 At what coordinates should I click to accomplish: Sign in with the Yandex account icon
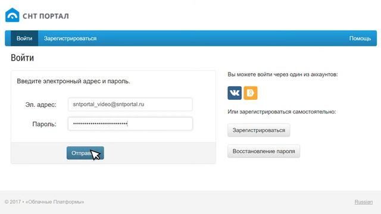[x=251, y=93]
